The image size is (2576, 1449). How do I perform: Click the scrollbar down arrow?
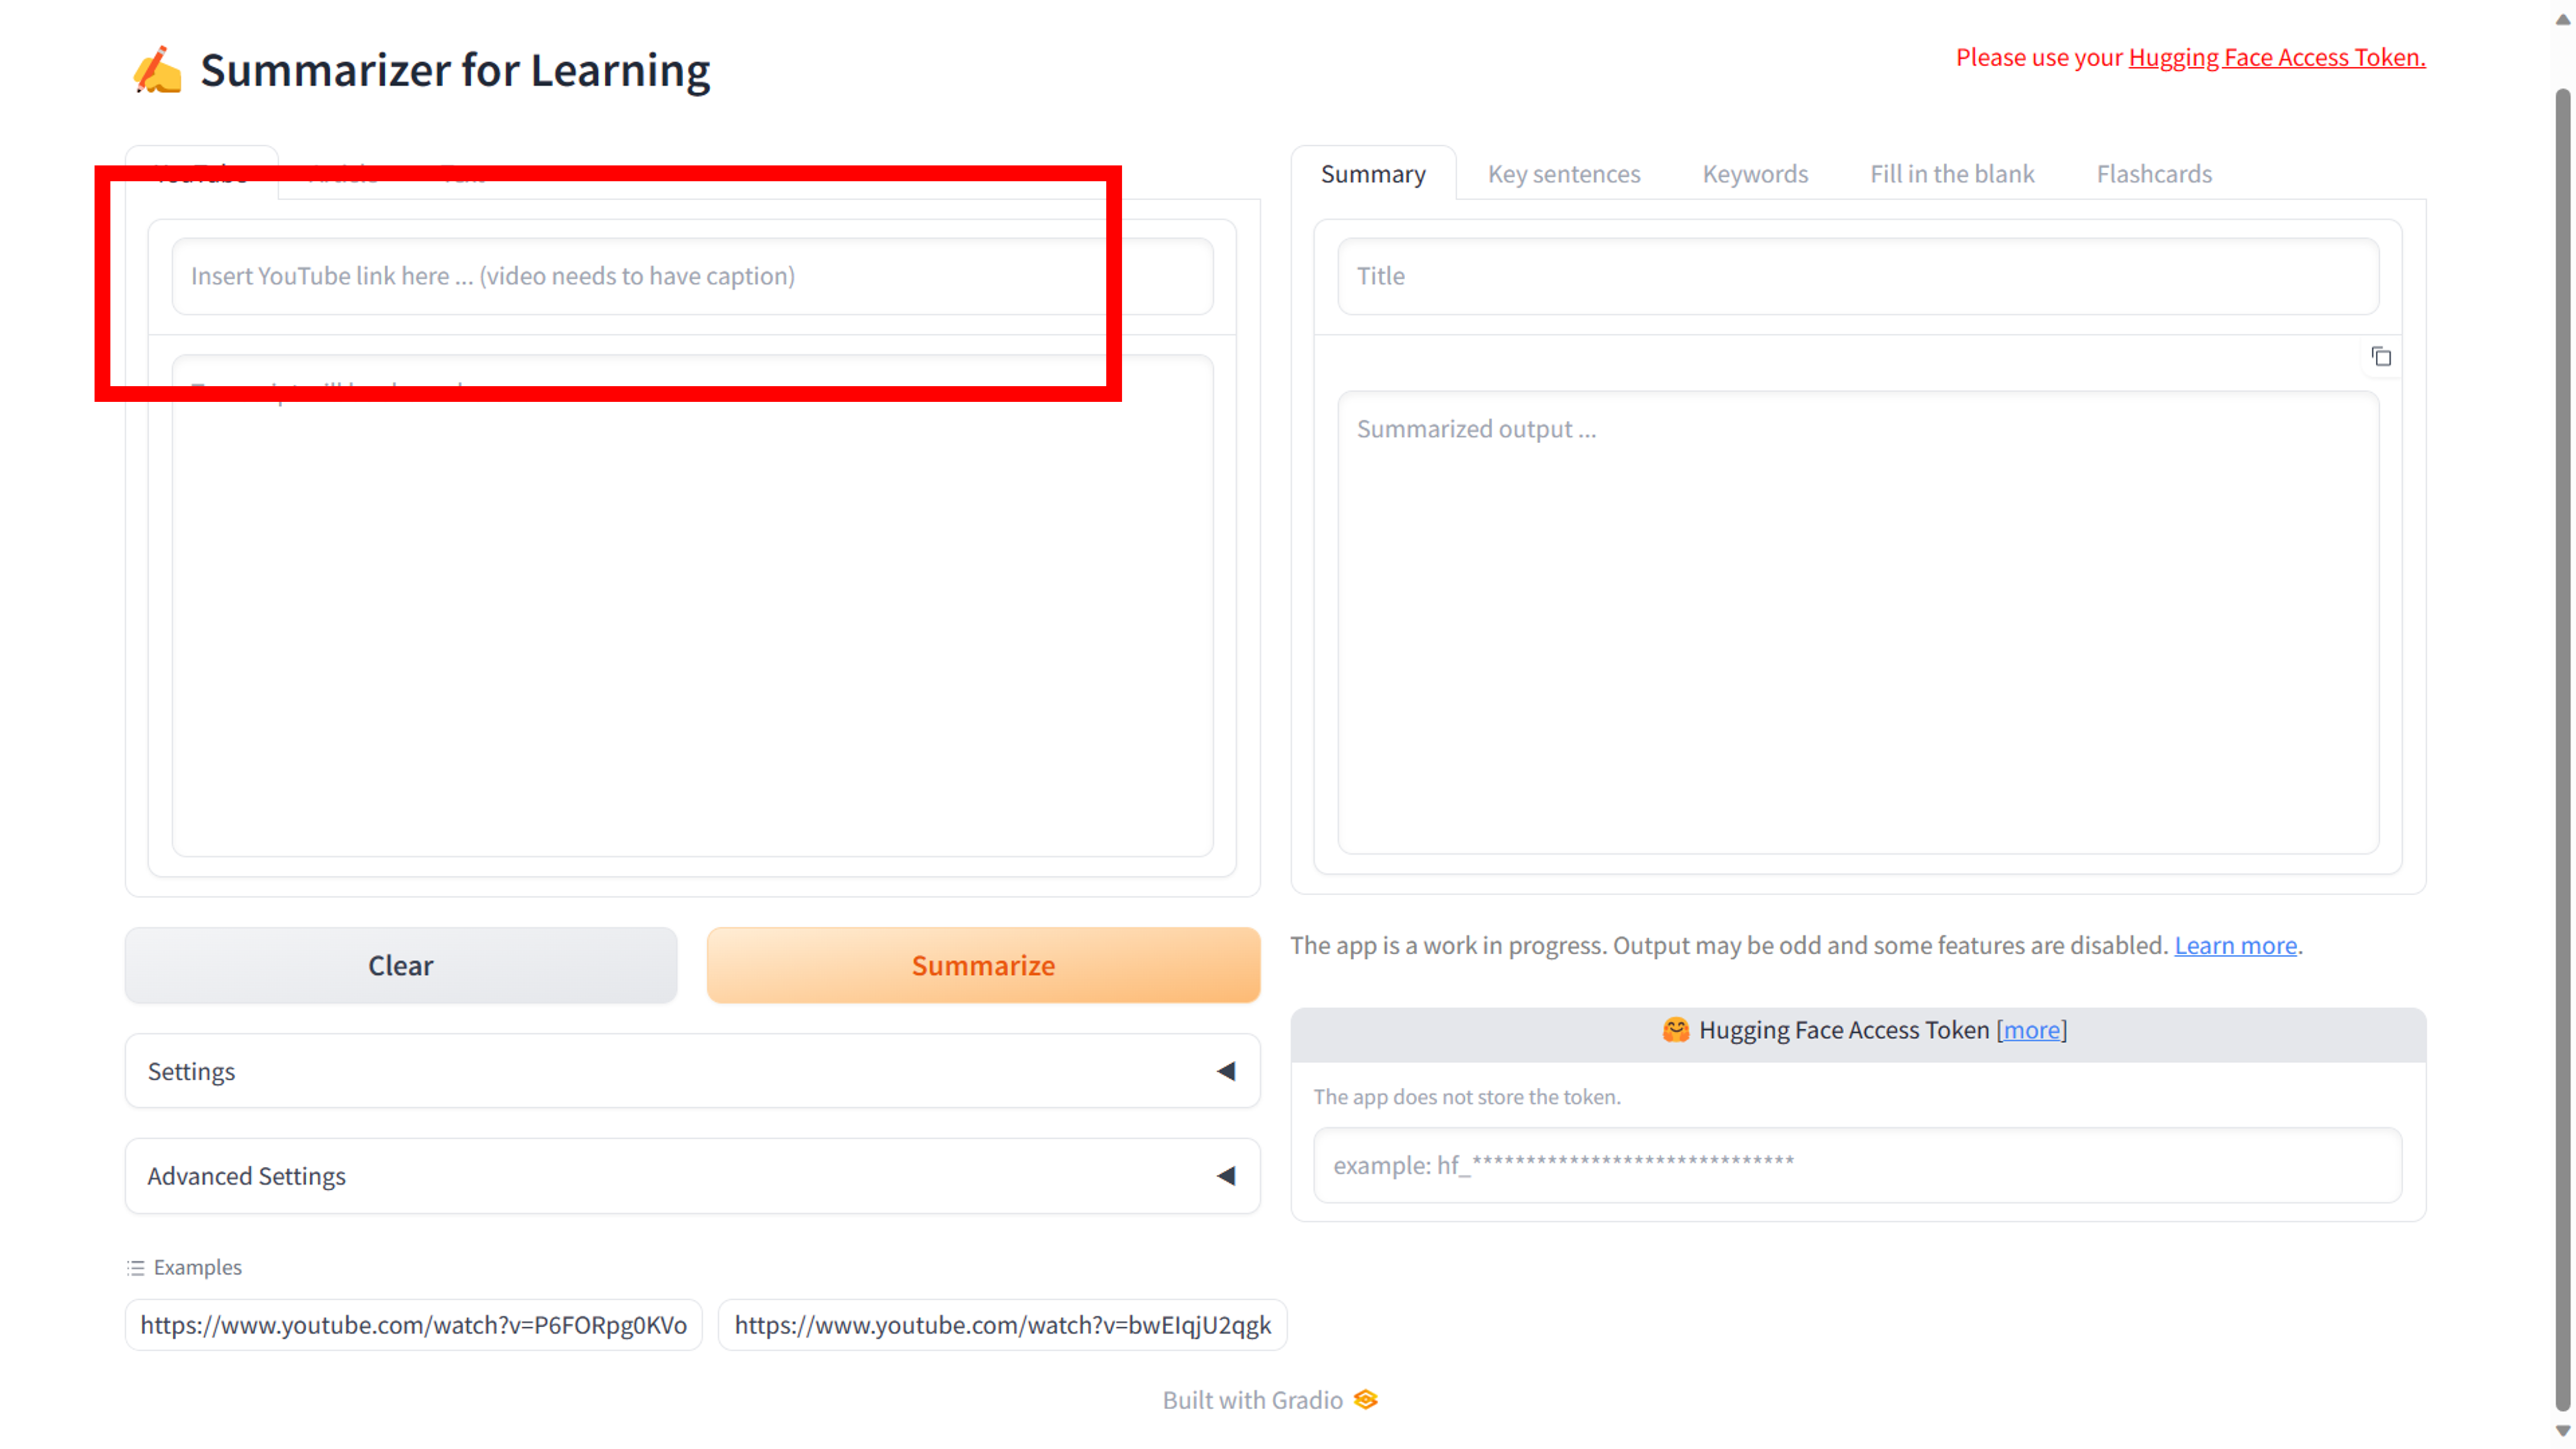point(2562,1431)
